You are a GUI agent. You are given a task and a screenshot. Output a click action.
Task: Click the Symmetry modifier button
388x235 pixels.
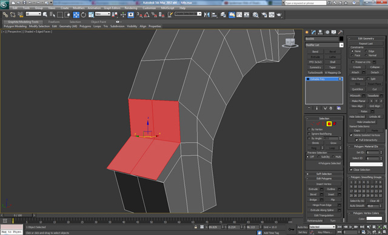(x=315, y=67)
